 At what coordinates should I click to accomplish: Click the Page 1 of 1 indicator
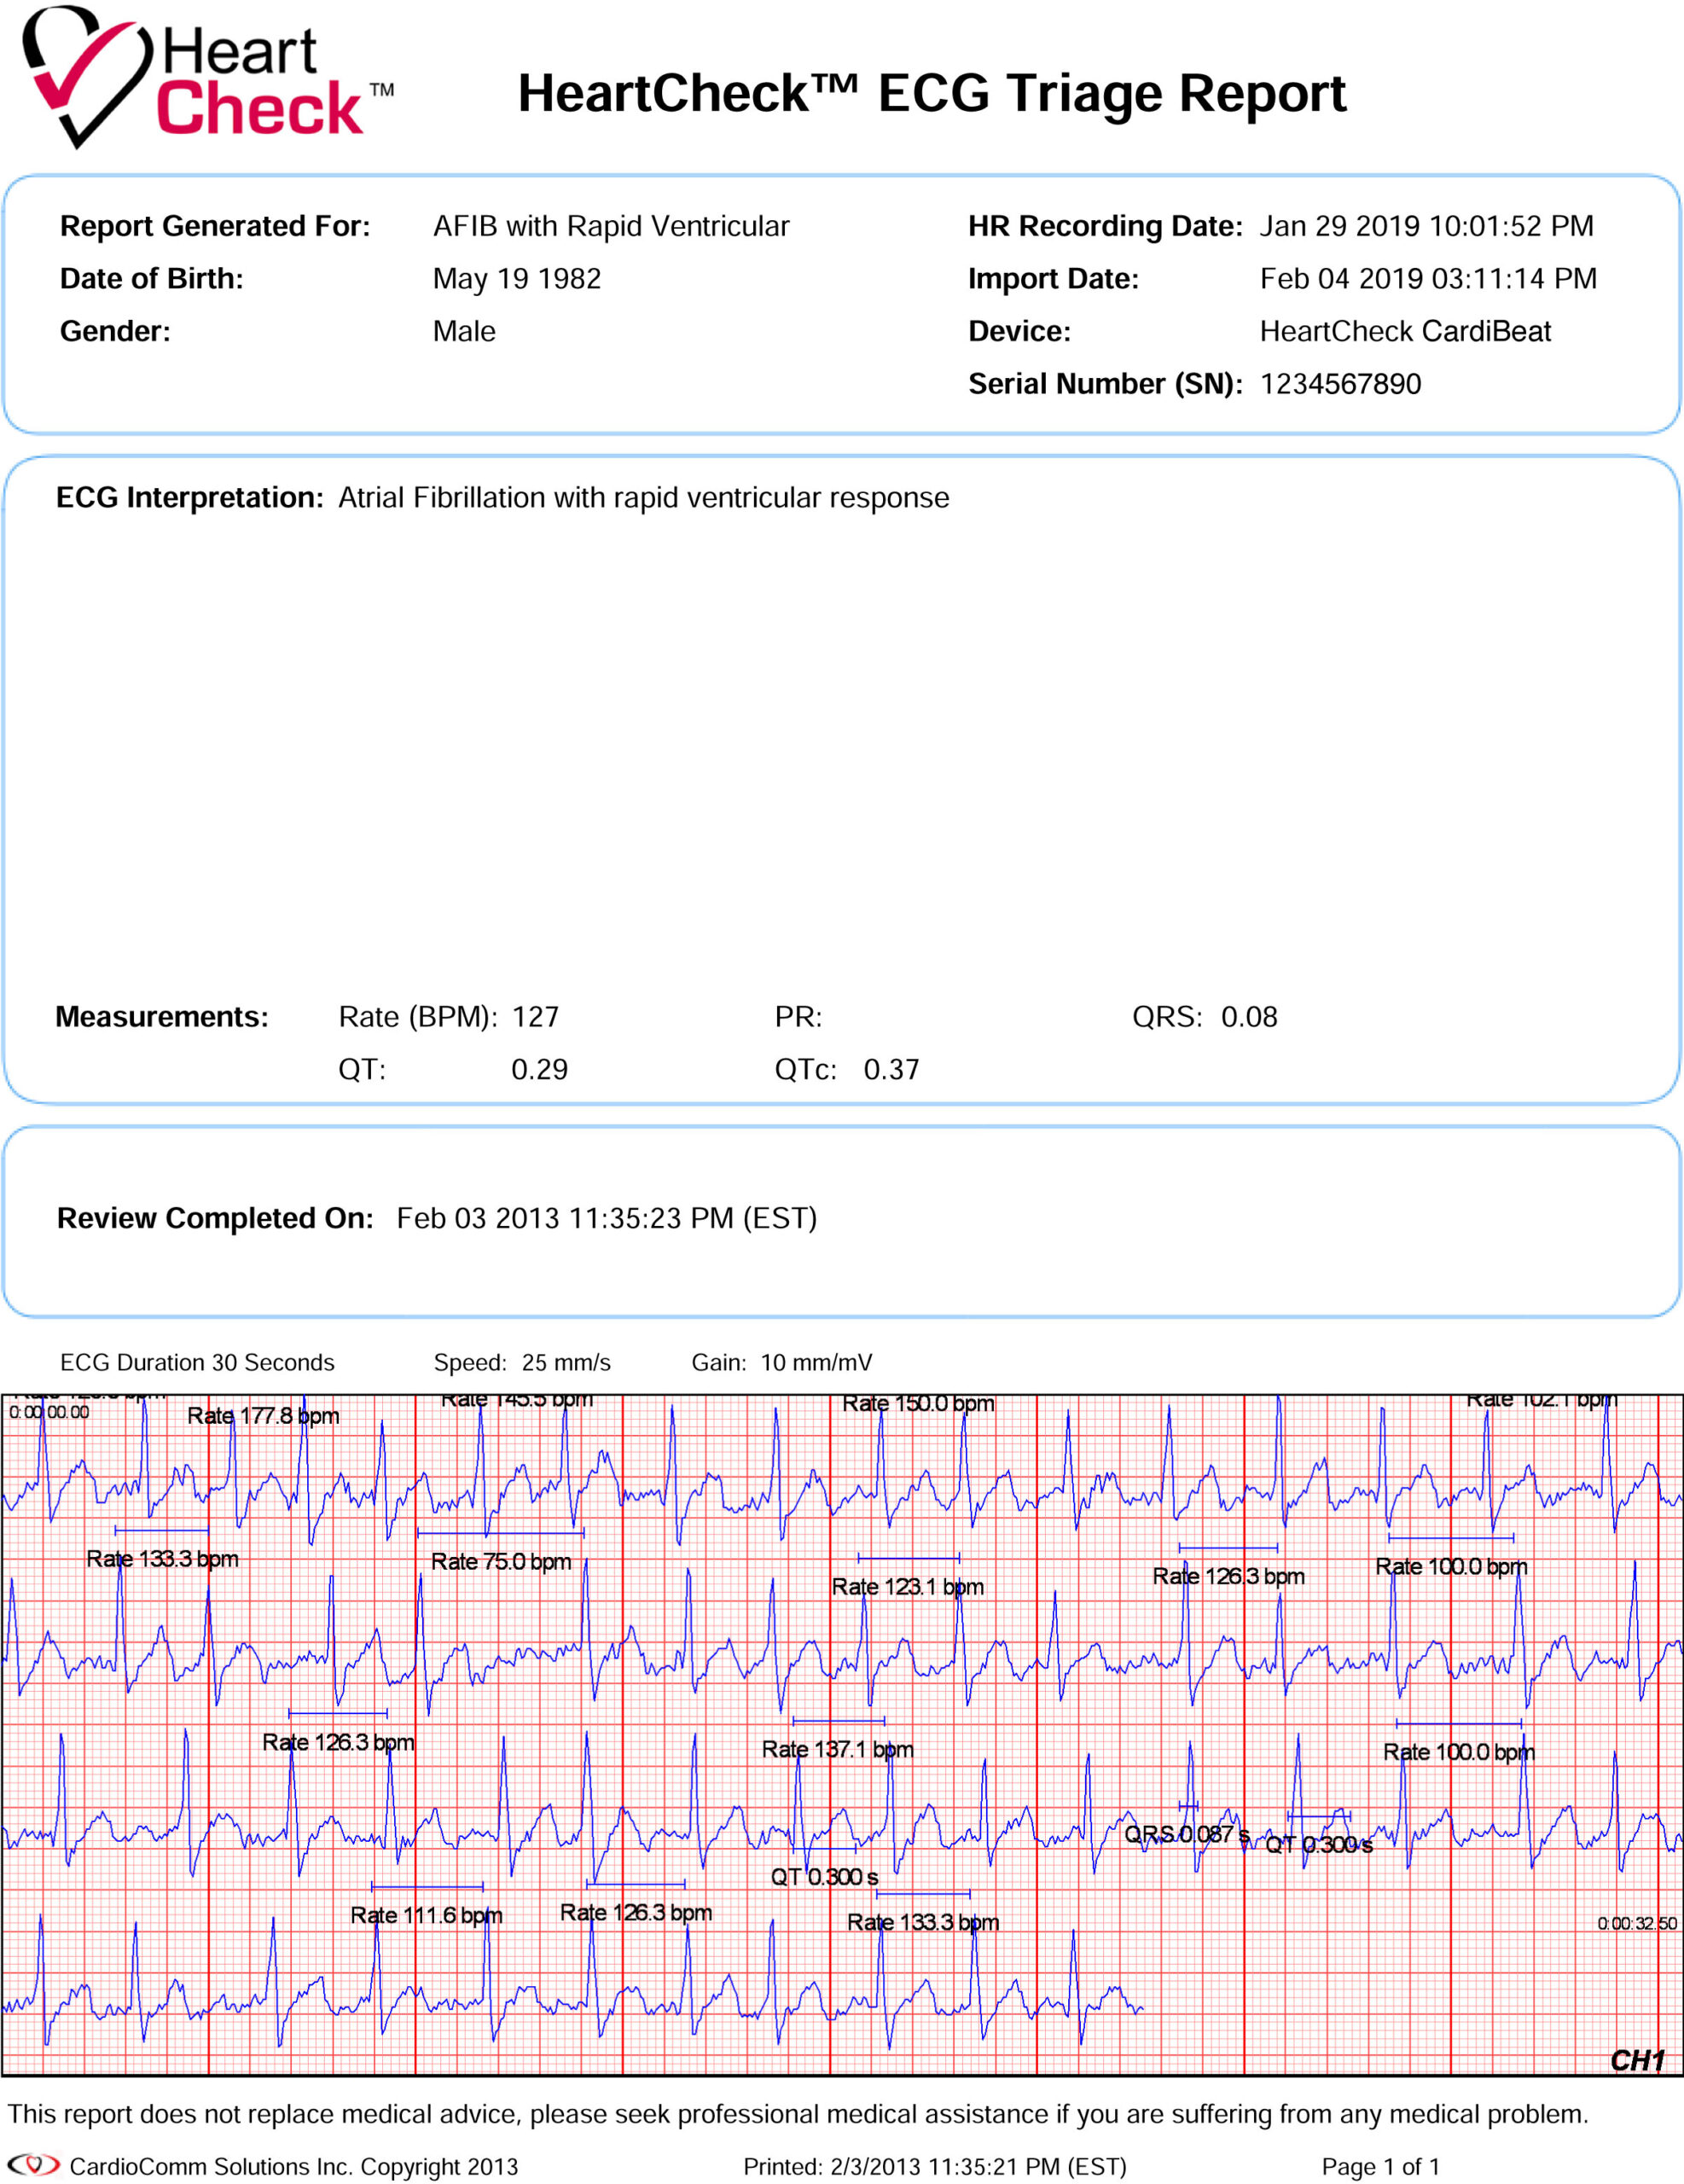(1381, 2166)
